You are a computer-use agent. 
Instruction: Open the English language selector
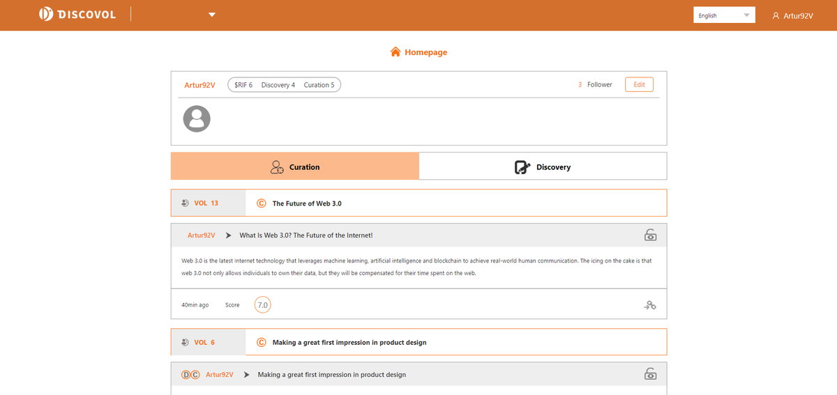pos(724,15)
